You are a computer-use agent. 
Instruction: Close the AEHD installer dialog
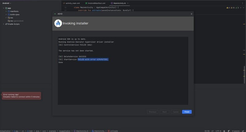(x=191, y=14)
